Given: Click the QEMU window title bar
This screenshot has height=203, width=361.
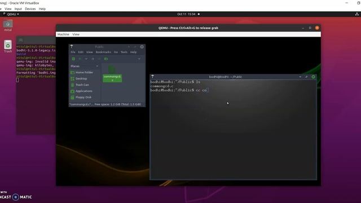Looking at the screenshot, I should point(188,28).
